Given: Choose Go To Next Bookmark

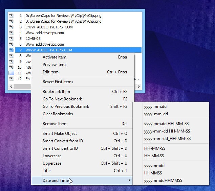Looking at the screenshot, I should click(x=82, y=99).
